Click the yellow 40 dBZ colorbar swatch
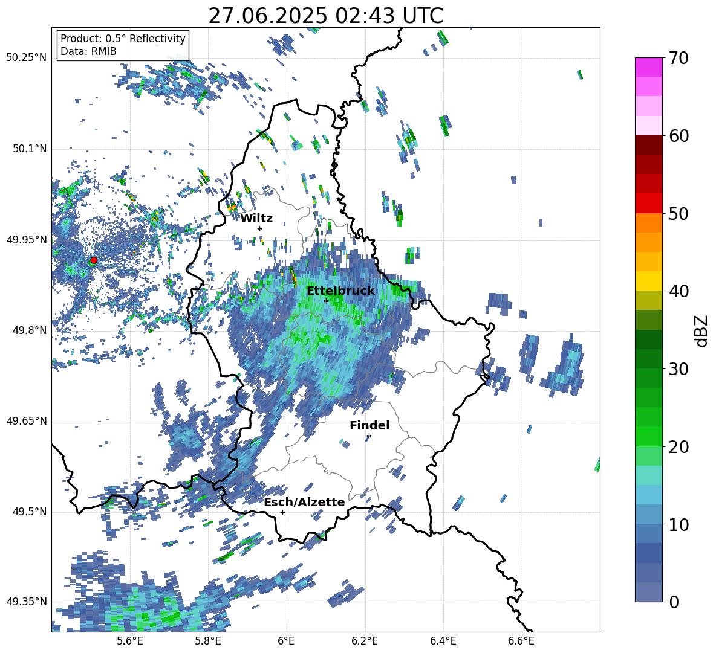 648,281
